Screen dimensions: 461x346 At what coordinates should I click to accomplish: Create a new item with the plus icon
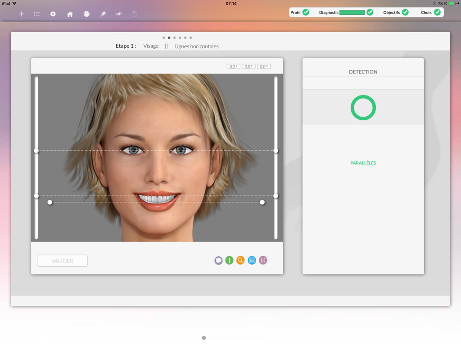click(x=21, y=14)
